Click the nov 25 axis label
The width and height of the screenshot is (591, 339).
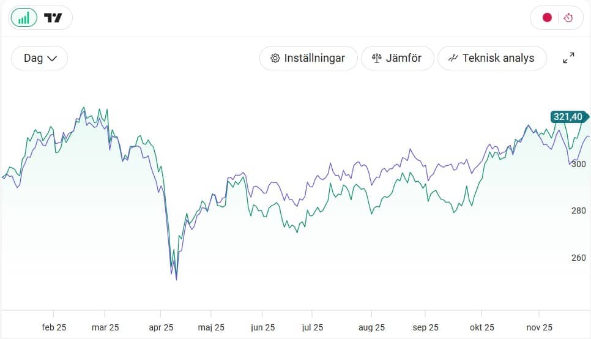(x=540, y=327)
